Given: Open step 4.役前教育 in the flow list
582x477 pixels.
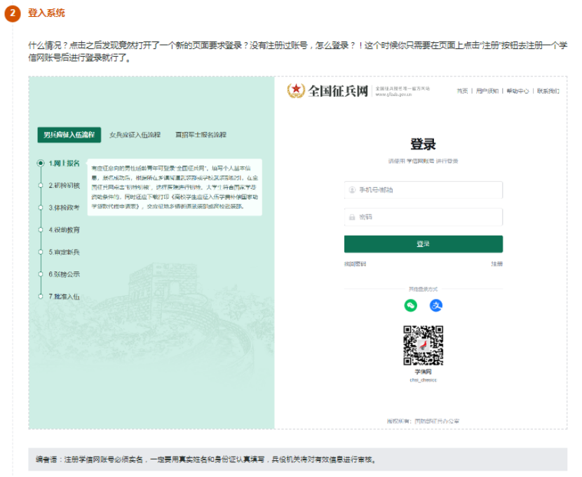Looking at the screenshot, I should click(64, 229).
